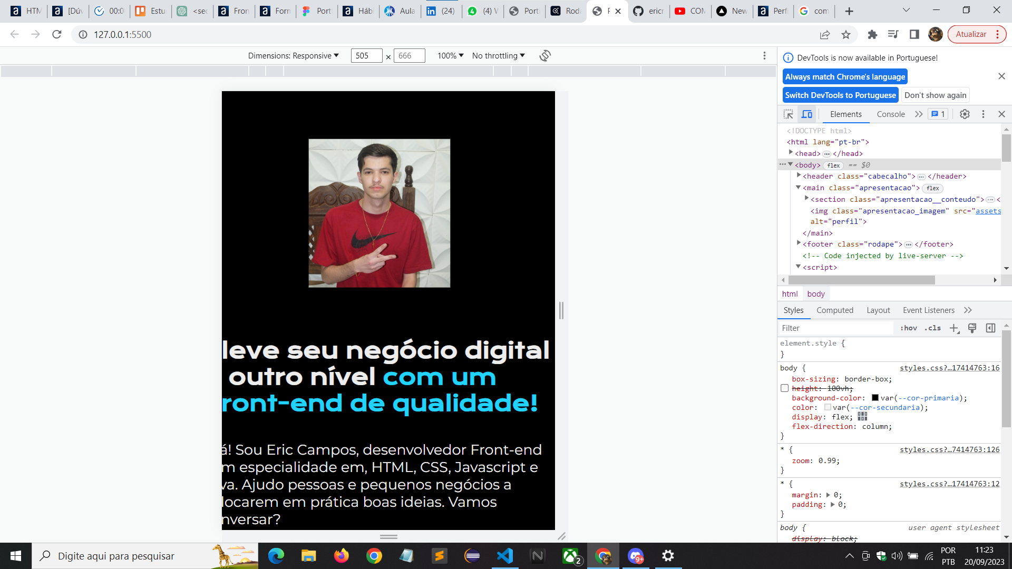The width and height of the screenshot is (1012, 569).
Task: Toggle the flex badge on main
Action: pyautogui.click(x=932, y=188)
